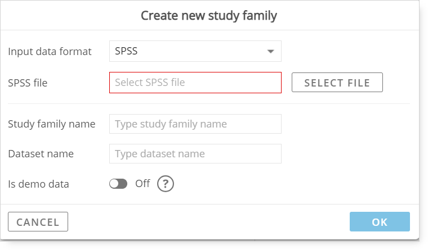Focus the Select SPSS file field

tap(195, 83)
